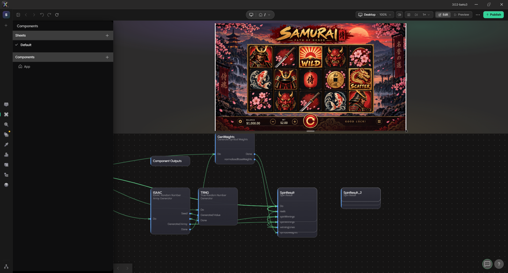Open the images gallery icon in sidebar
The height and width of the screenshot is (273, 508).
coord(6,165)
